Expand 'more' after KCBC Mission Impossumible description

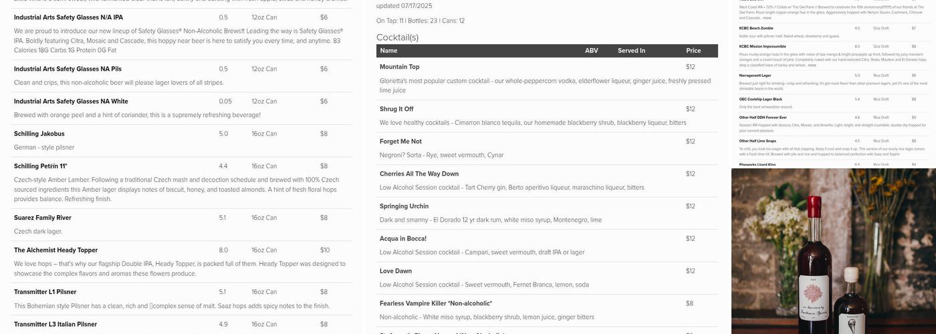tap(812, 65)
